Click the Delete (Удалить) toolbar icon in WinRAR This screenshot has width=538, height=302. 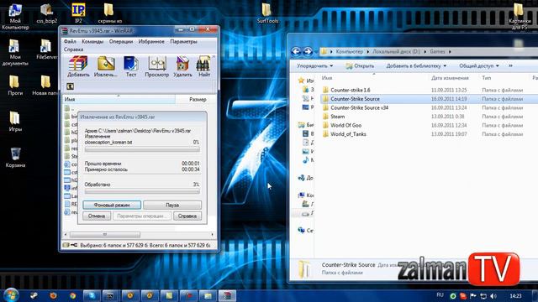point(182,66)
